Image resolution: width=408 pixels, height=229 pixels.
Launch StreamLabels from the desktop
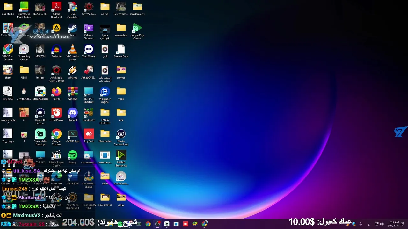pyautogui.click(x=40, y=94)
